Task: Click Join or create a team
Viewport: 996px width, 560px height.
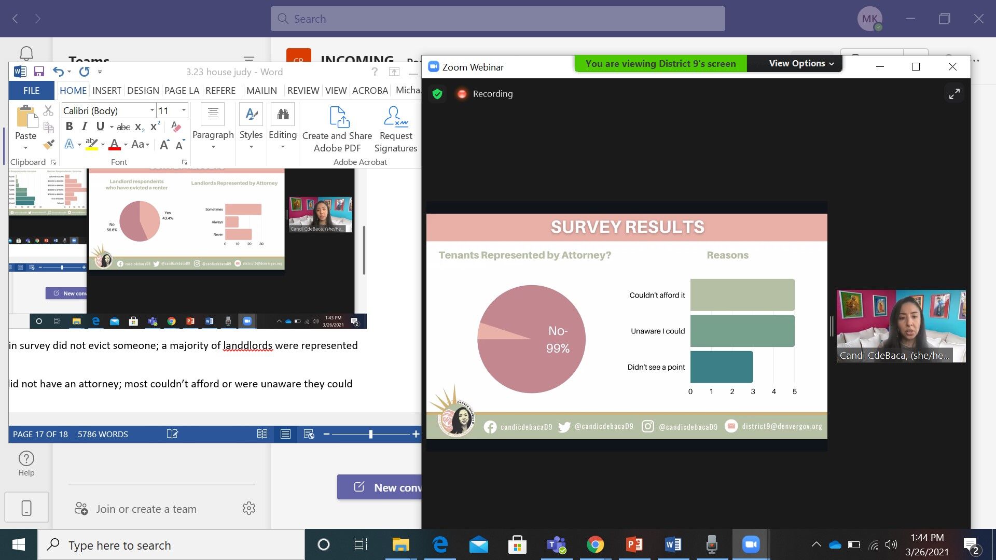Action: pyautogui.click(x=146, y=509)
